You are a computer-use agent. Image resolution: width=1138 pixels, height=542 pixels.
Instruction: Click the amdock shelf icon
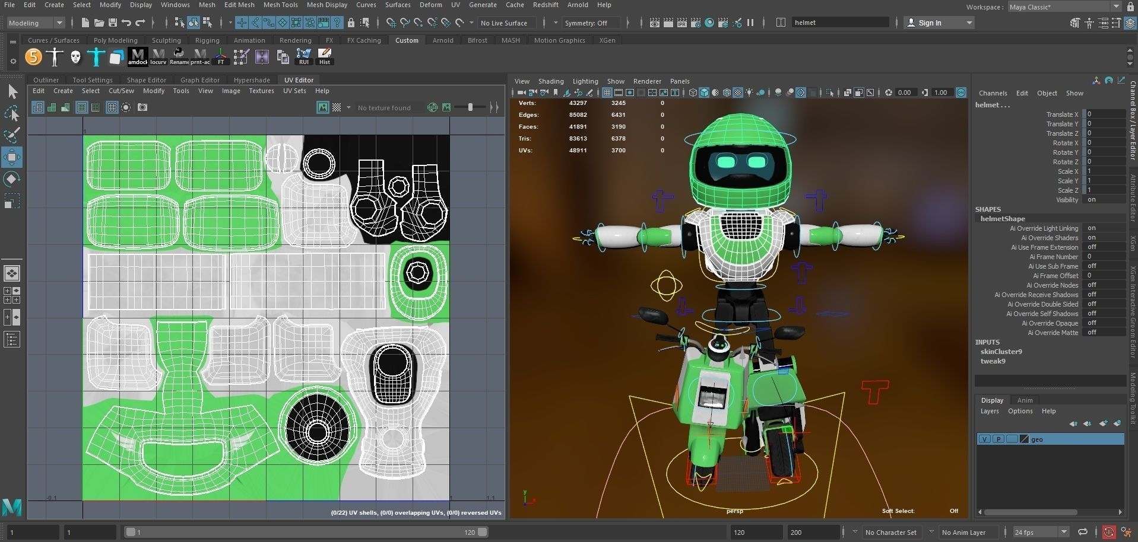[x=137, y=56]
